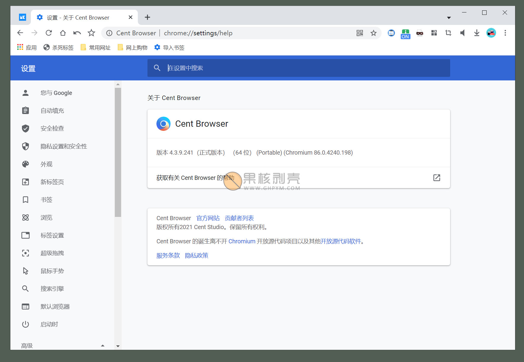Viewport: 524px width, 362px height.
Task: Click the crop screenshot toolbar icon
Action: [x=448, y=33]
